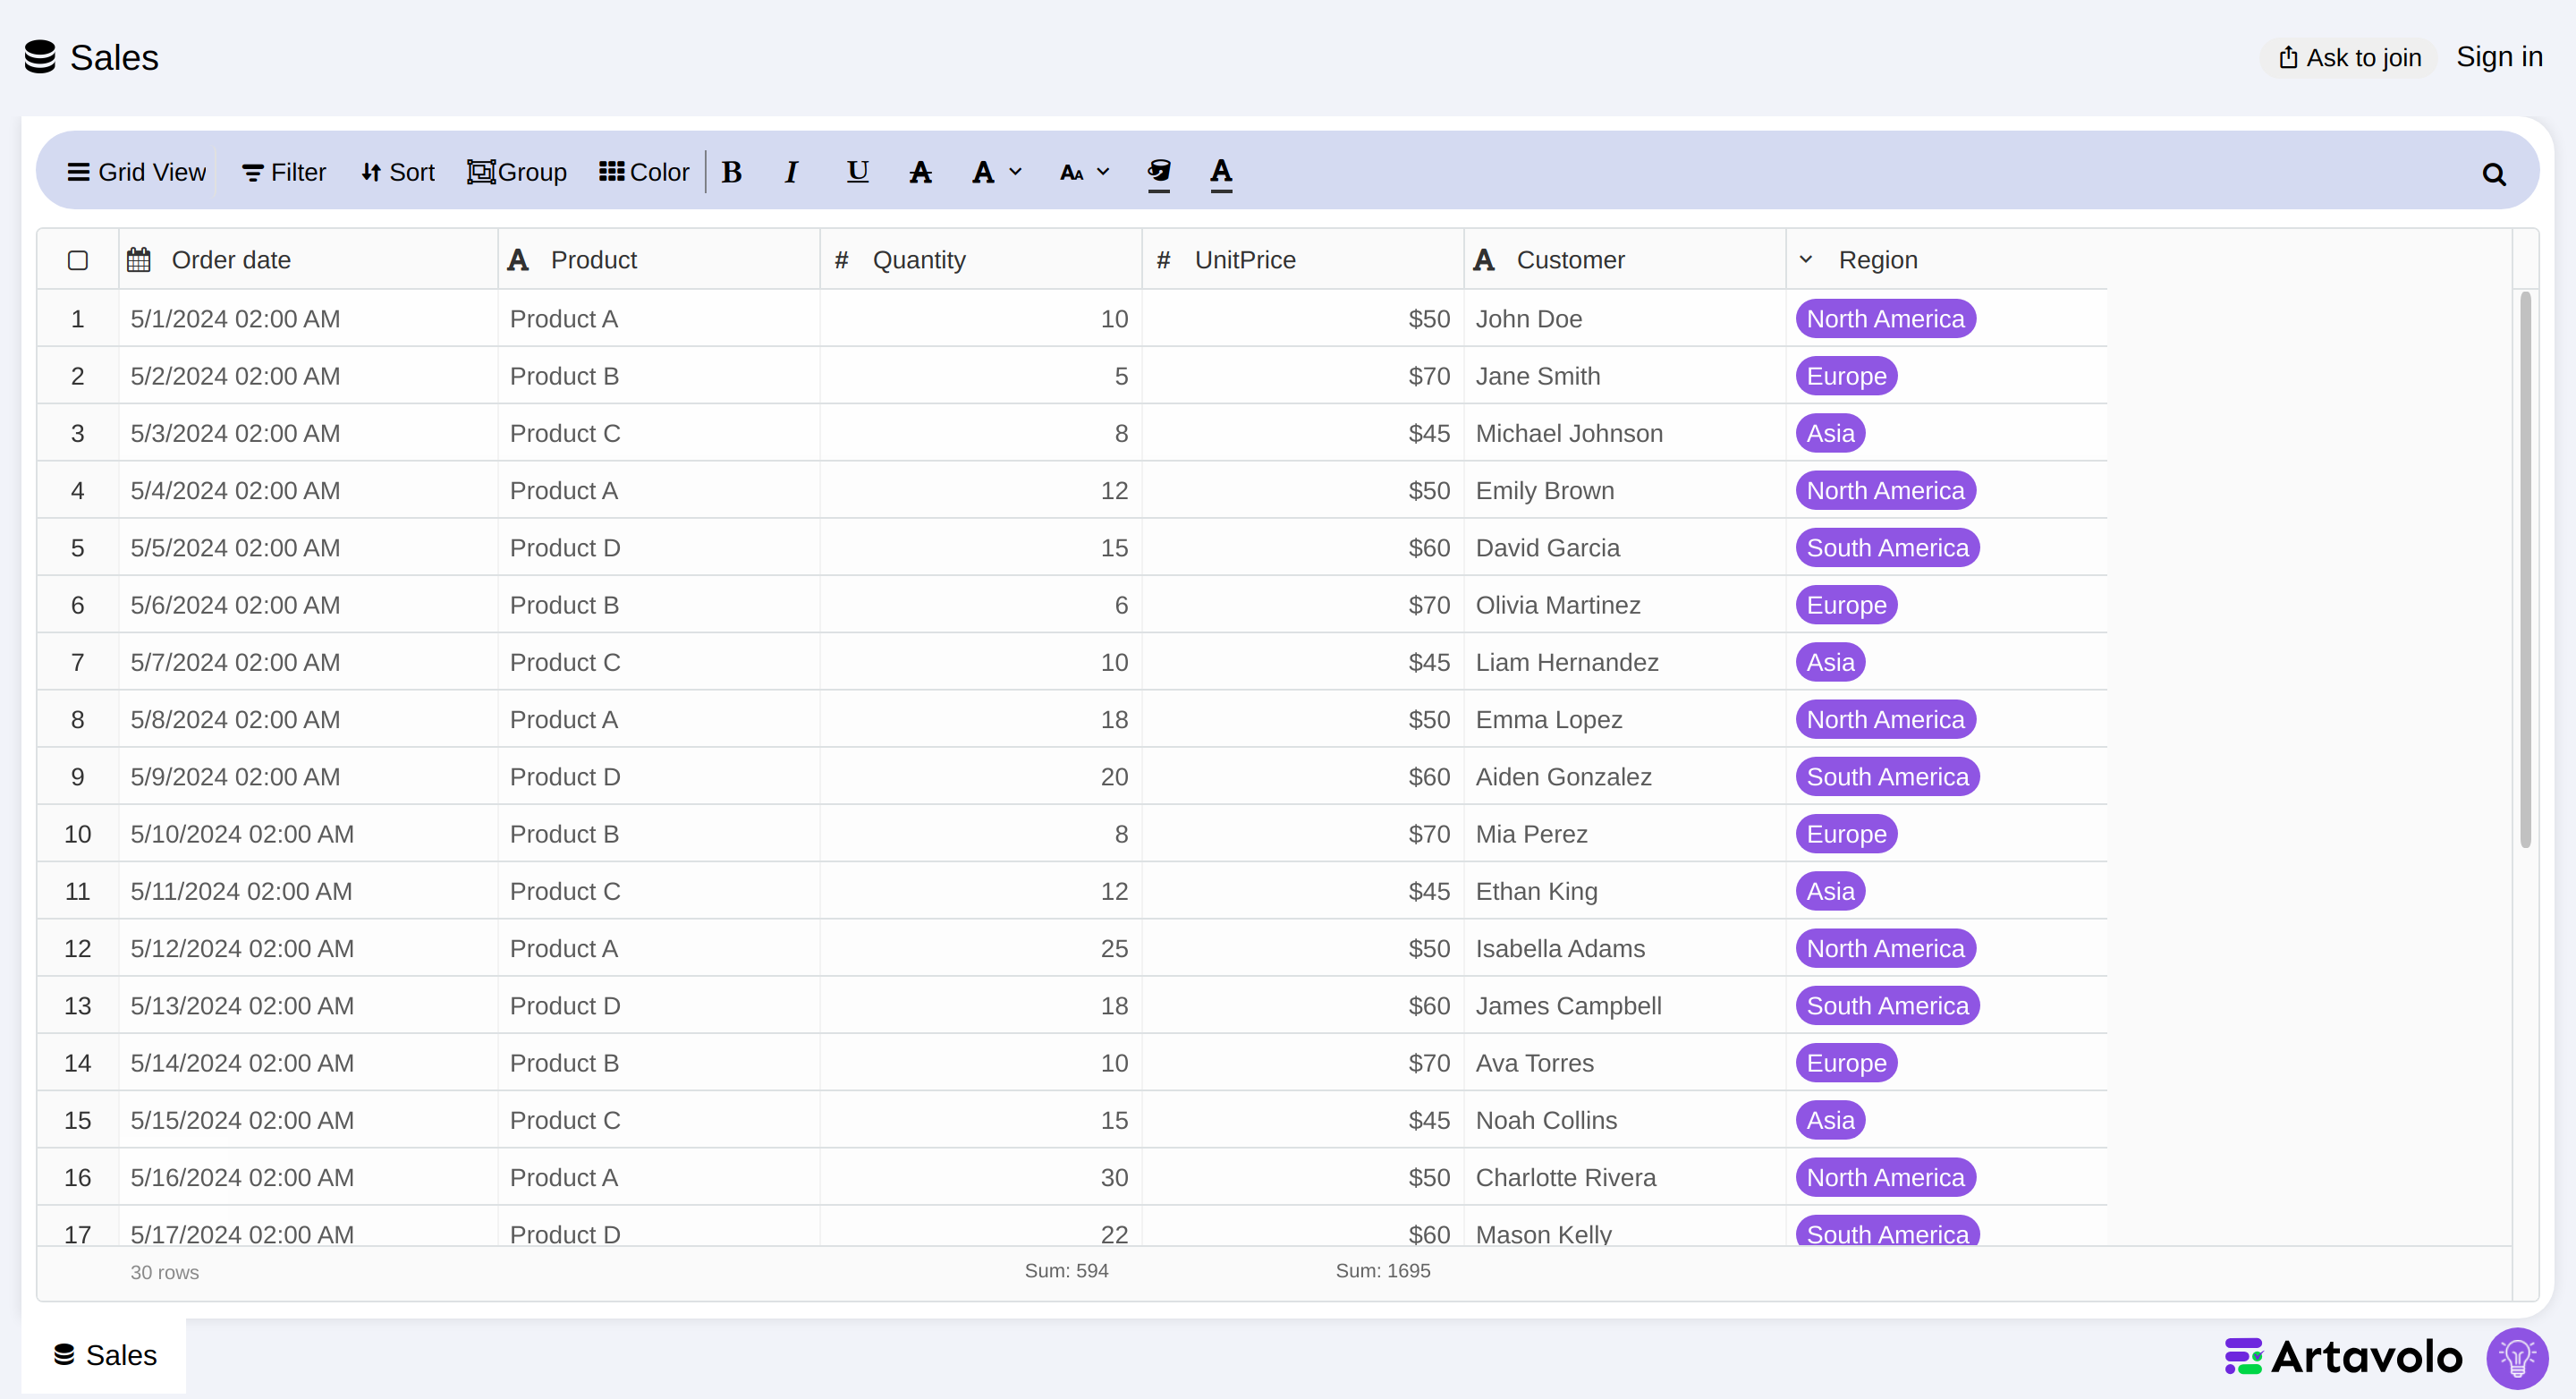Click the Emily Brown customer cell

(1625, 491)
